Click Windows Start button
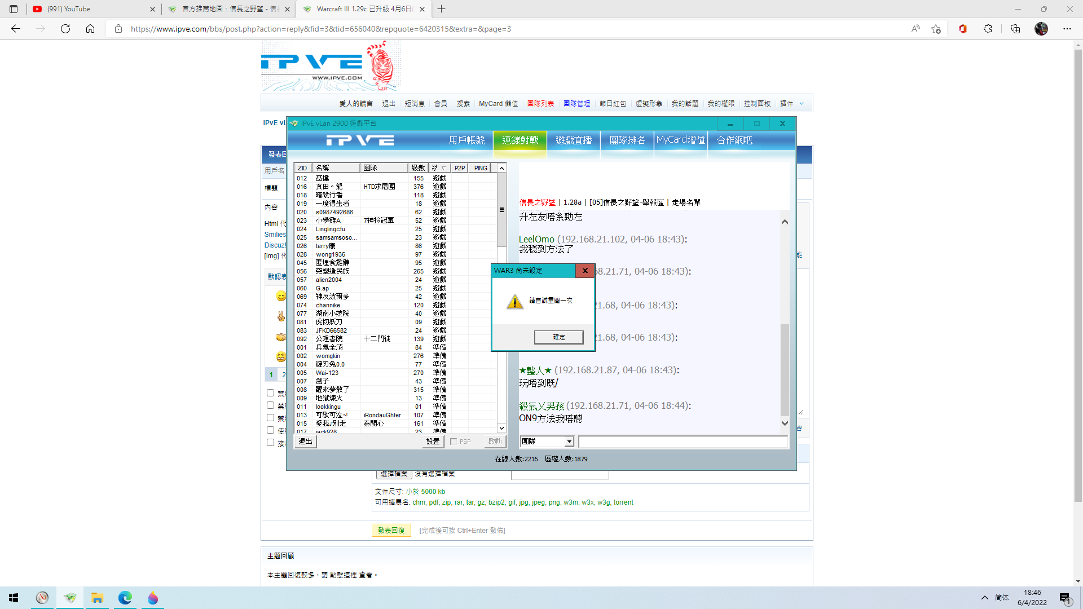This screenshot has width=1083, height=609. pos(14,598)
